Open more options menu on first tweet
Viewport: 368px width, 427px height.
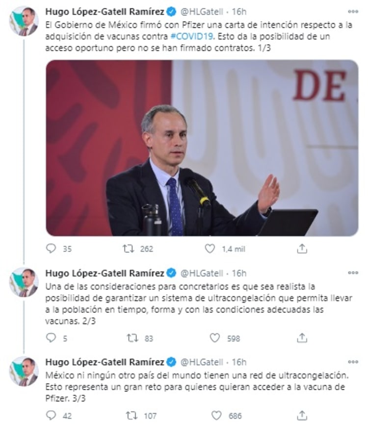click(x=353, y=11)
